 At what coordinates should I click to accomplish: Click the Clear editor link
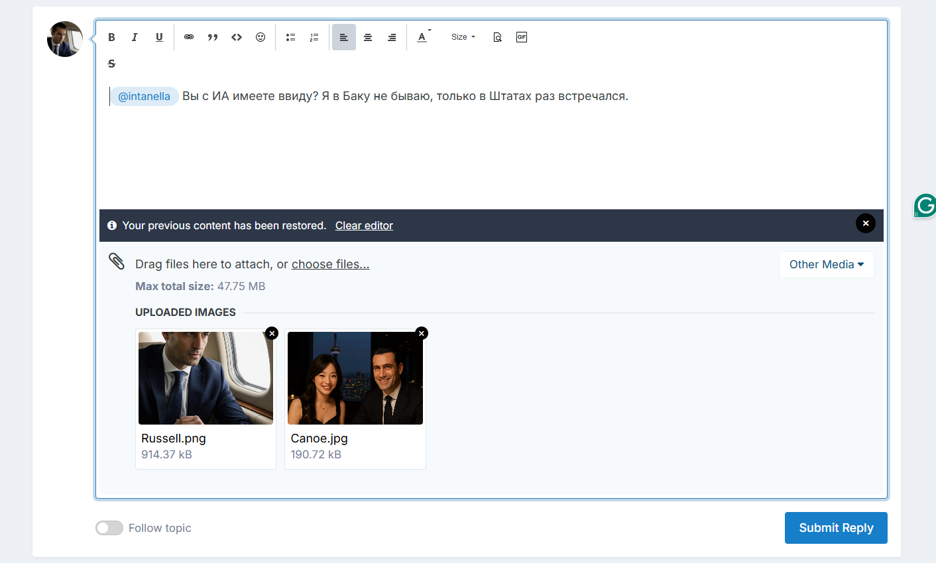(x=364, y=226)
